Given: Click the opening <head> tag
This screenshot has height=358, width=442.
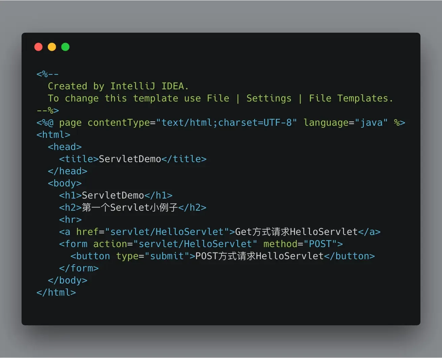Looking at the screenshot, I should click(x=65, y=147).
